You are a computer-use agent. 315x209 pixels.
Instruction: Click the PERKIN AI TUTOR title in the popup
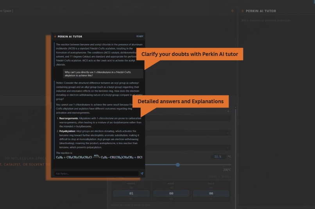coord(70,36)
